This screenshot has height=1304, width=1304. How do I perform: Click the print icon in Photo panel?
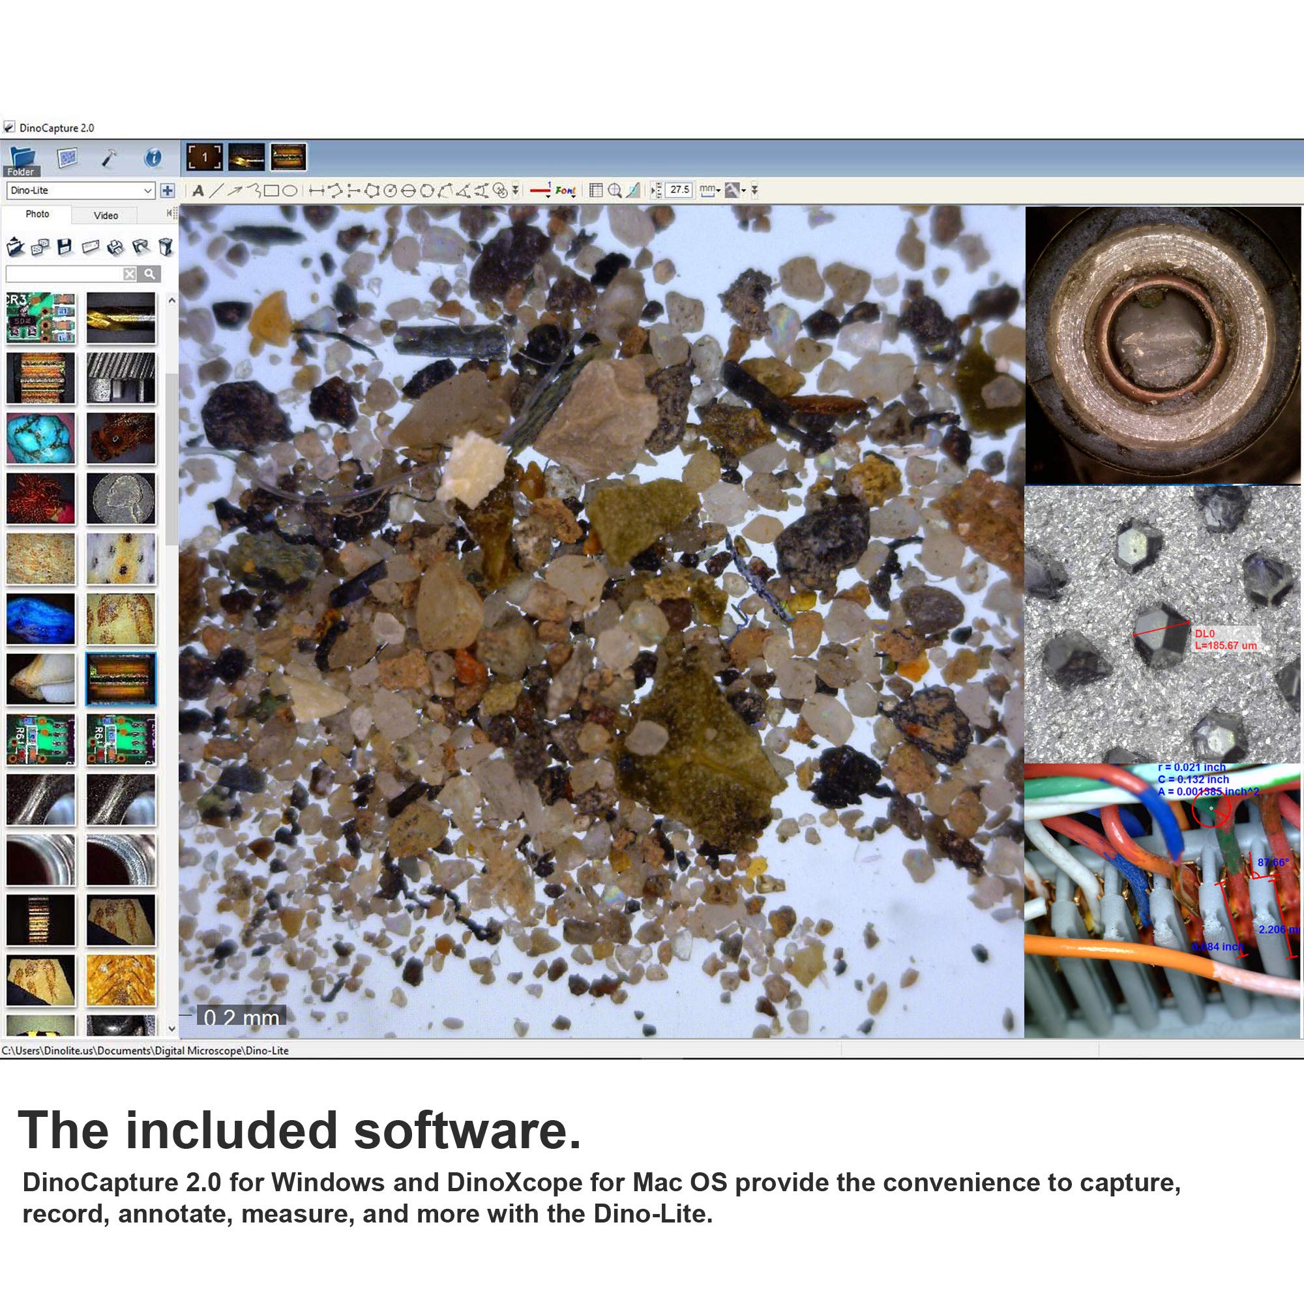115,247
